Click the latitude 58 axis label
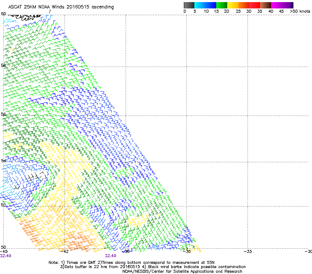312x274 pixels. coord(3,65)
